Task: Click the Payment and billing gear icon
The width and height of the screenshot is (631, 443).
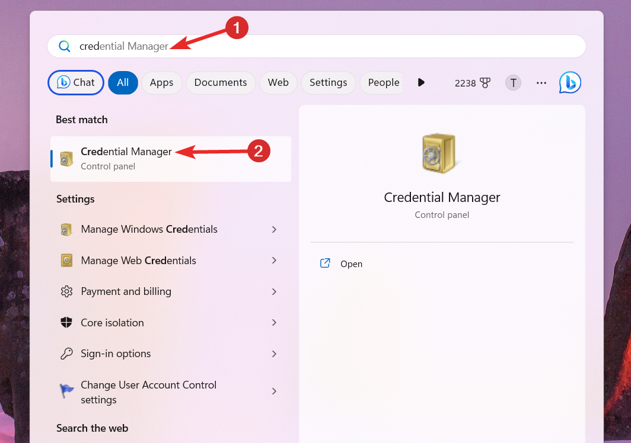Action: coord(66,291)
